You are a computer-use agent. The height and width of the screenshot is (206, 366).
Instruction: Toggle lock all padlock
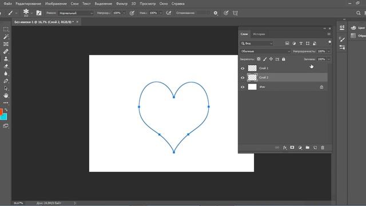284,59
